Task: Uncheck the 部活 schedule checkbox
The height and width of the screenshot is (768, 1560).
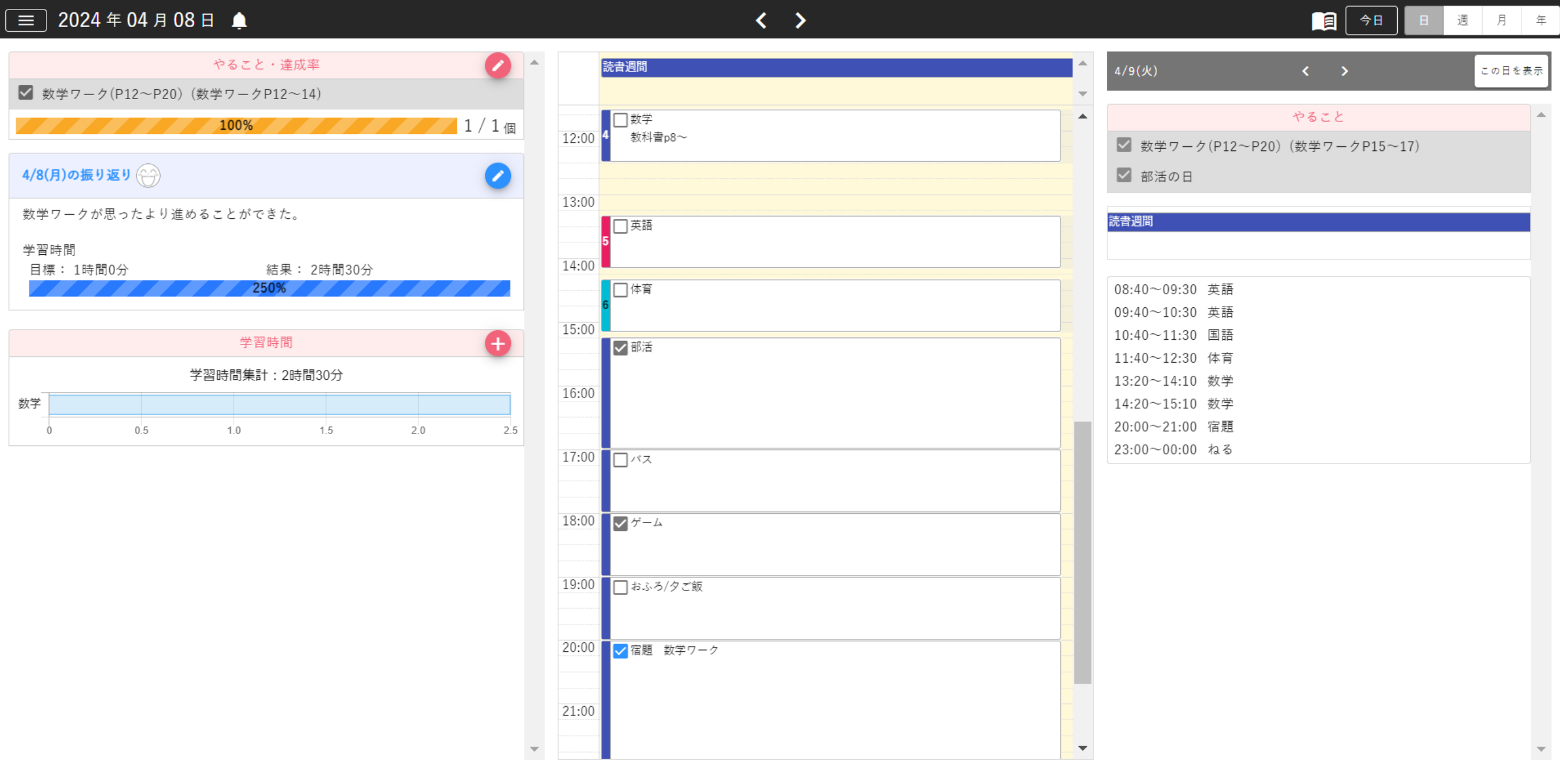Action: pyautogui.click(x=620, y=348)
